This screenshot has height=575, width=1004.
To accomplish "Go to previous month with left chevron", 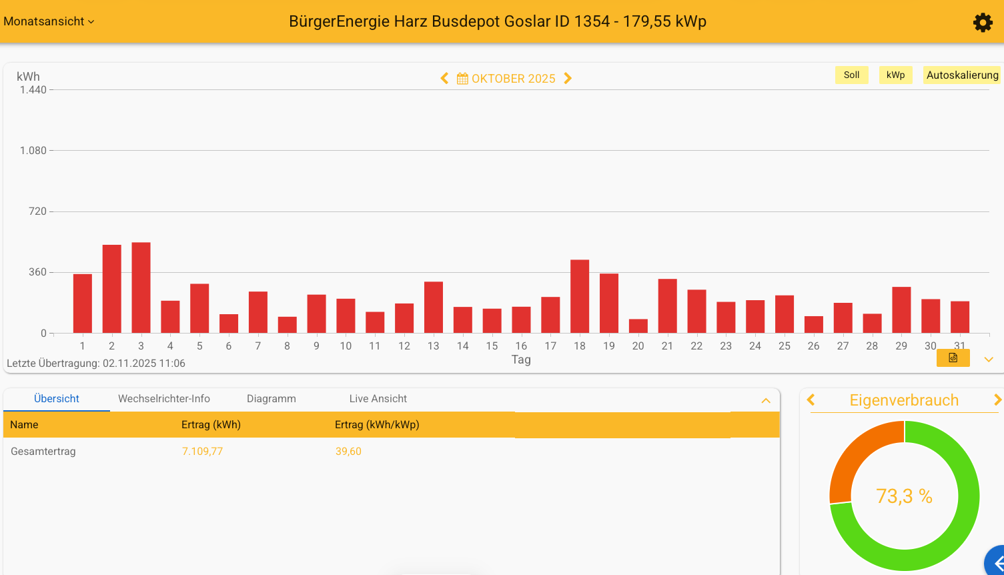I will tap(444, 79).
